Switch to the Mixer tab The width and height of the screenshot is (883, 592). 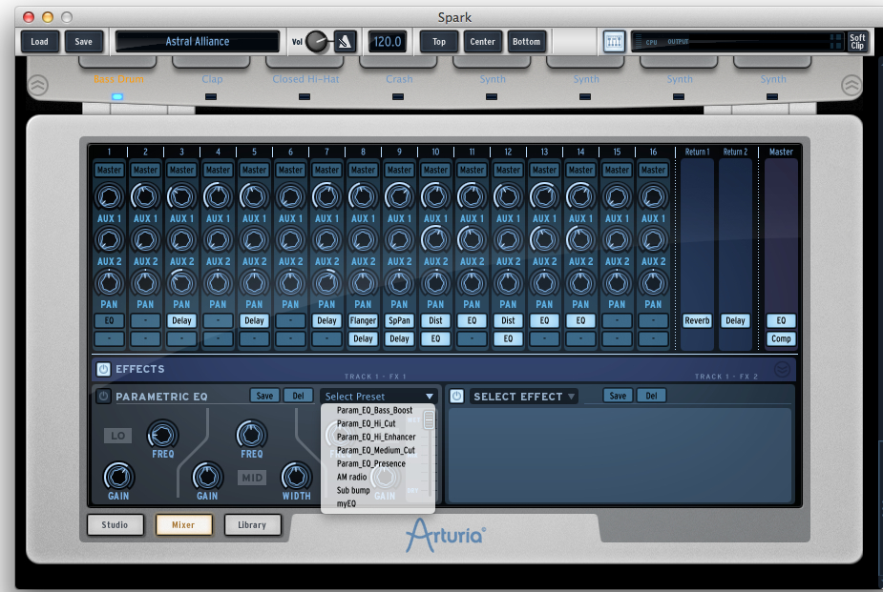[x=183, y=524]
